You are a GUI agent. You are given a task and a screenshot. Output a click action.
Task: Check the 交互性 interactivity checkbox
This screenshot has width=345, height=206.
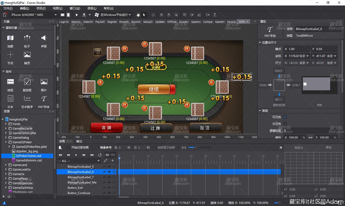285,124
